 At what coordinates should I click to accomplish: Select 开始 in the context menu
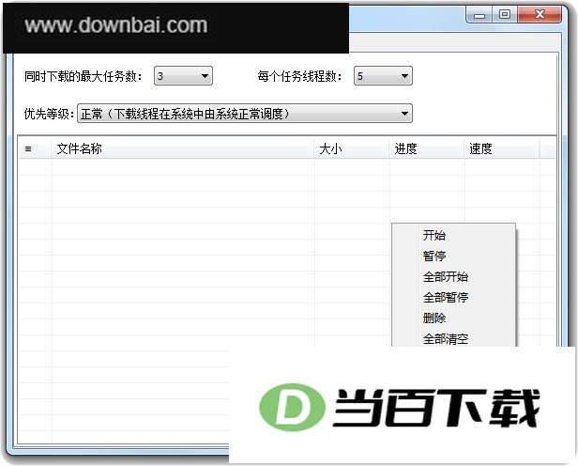tap(454, 235)
